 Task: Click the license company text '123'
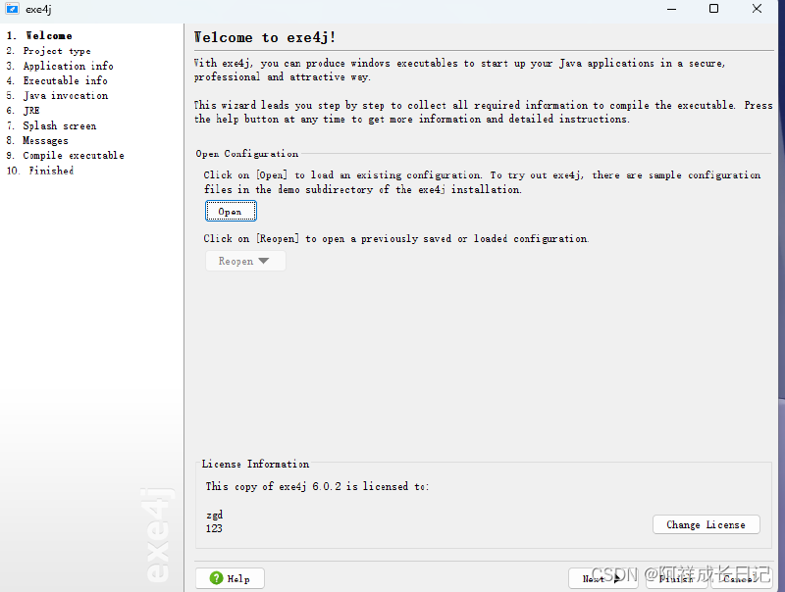[214, 528]
